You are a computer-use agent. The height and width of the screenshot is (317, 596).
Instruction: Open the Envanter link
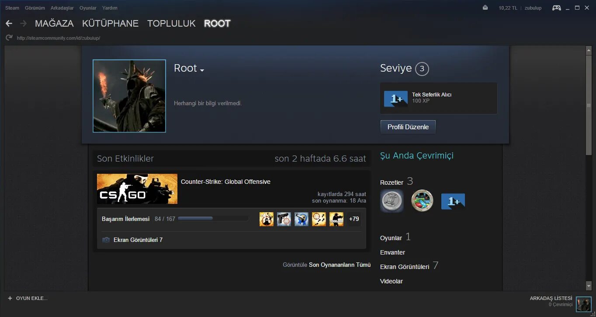(392, 252)
